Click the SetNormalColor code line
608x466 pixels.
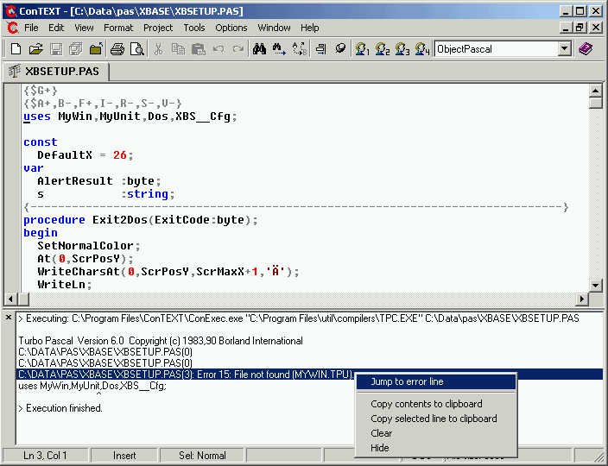click(x=89, y=246)
